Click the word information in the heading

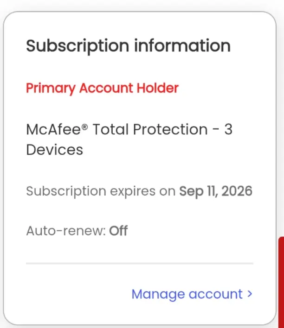[x=182, y=45]
